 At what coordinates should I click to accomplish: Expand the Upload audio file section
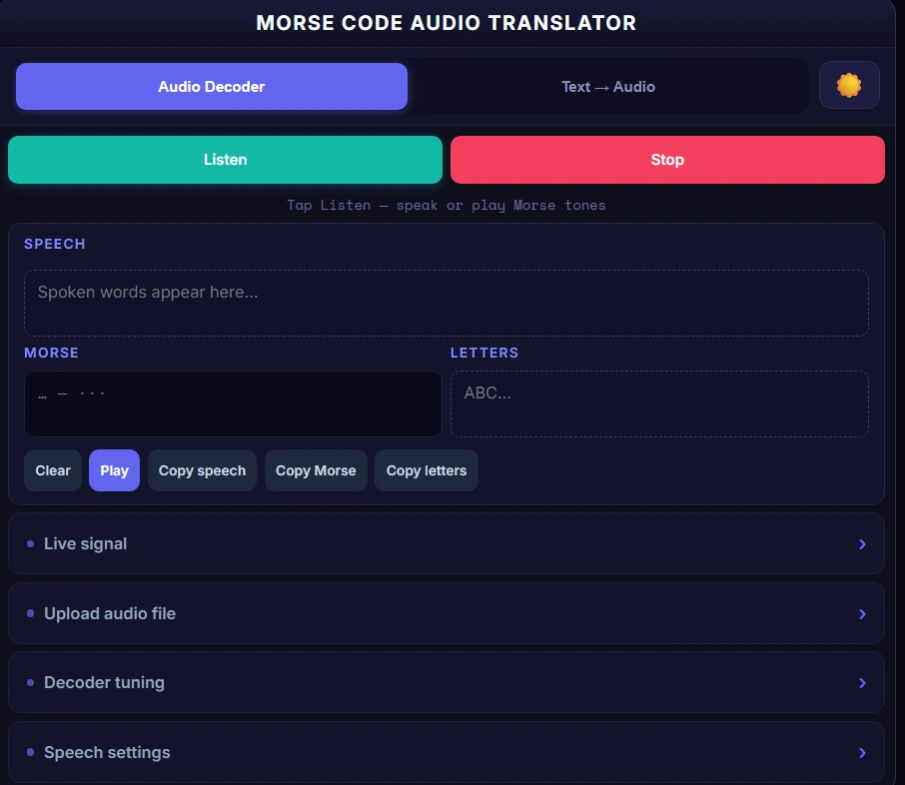(447, 613)
